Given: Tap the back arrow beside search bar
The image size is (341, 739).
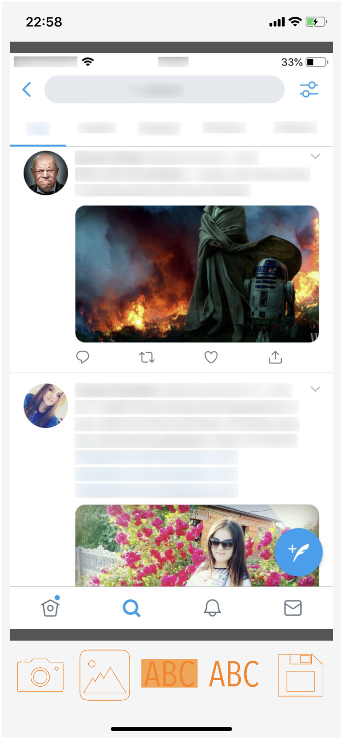Looking at the screenshot, I should pos(27,89).
